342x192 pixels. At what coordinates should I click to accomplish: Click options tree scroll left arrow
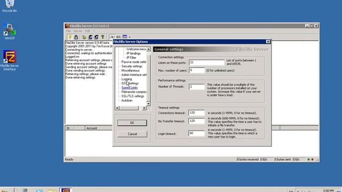tap(117, 108)
